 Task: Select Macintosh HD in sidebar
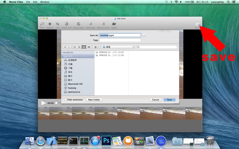tap(78, 84)
